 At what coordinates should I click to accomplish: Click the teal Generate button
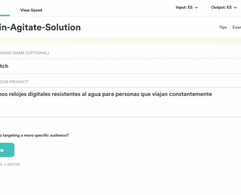(x=7, y=150)
